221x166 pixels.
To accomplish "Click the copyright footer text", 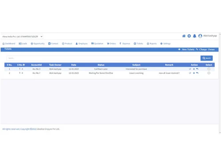I will 31,129.
